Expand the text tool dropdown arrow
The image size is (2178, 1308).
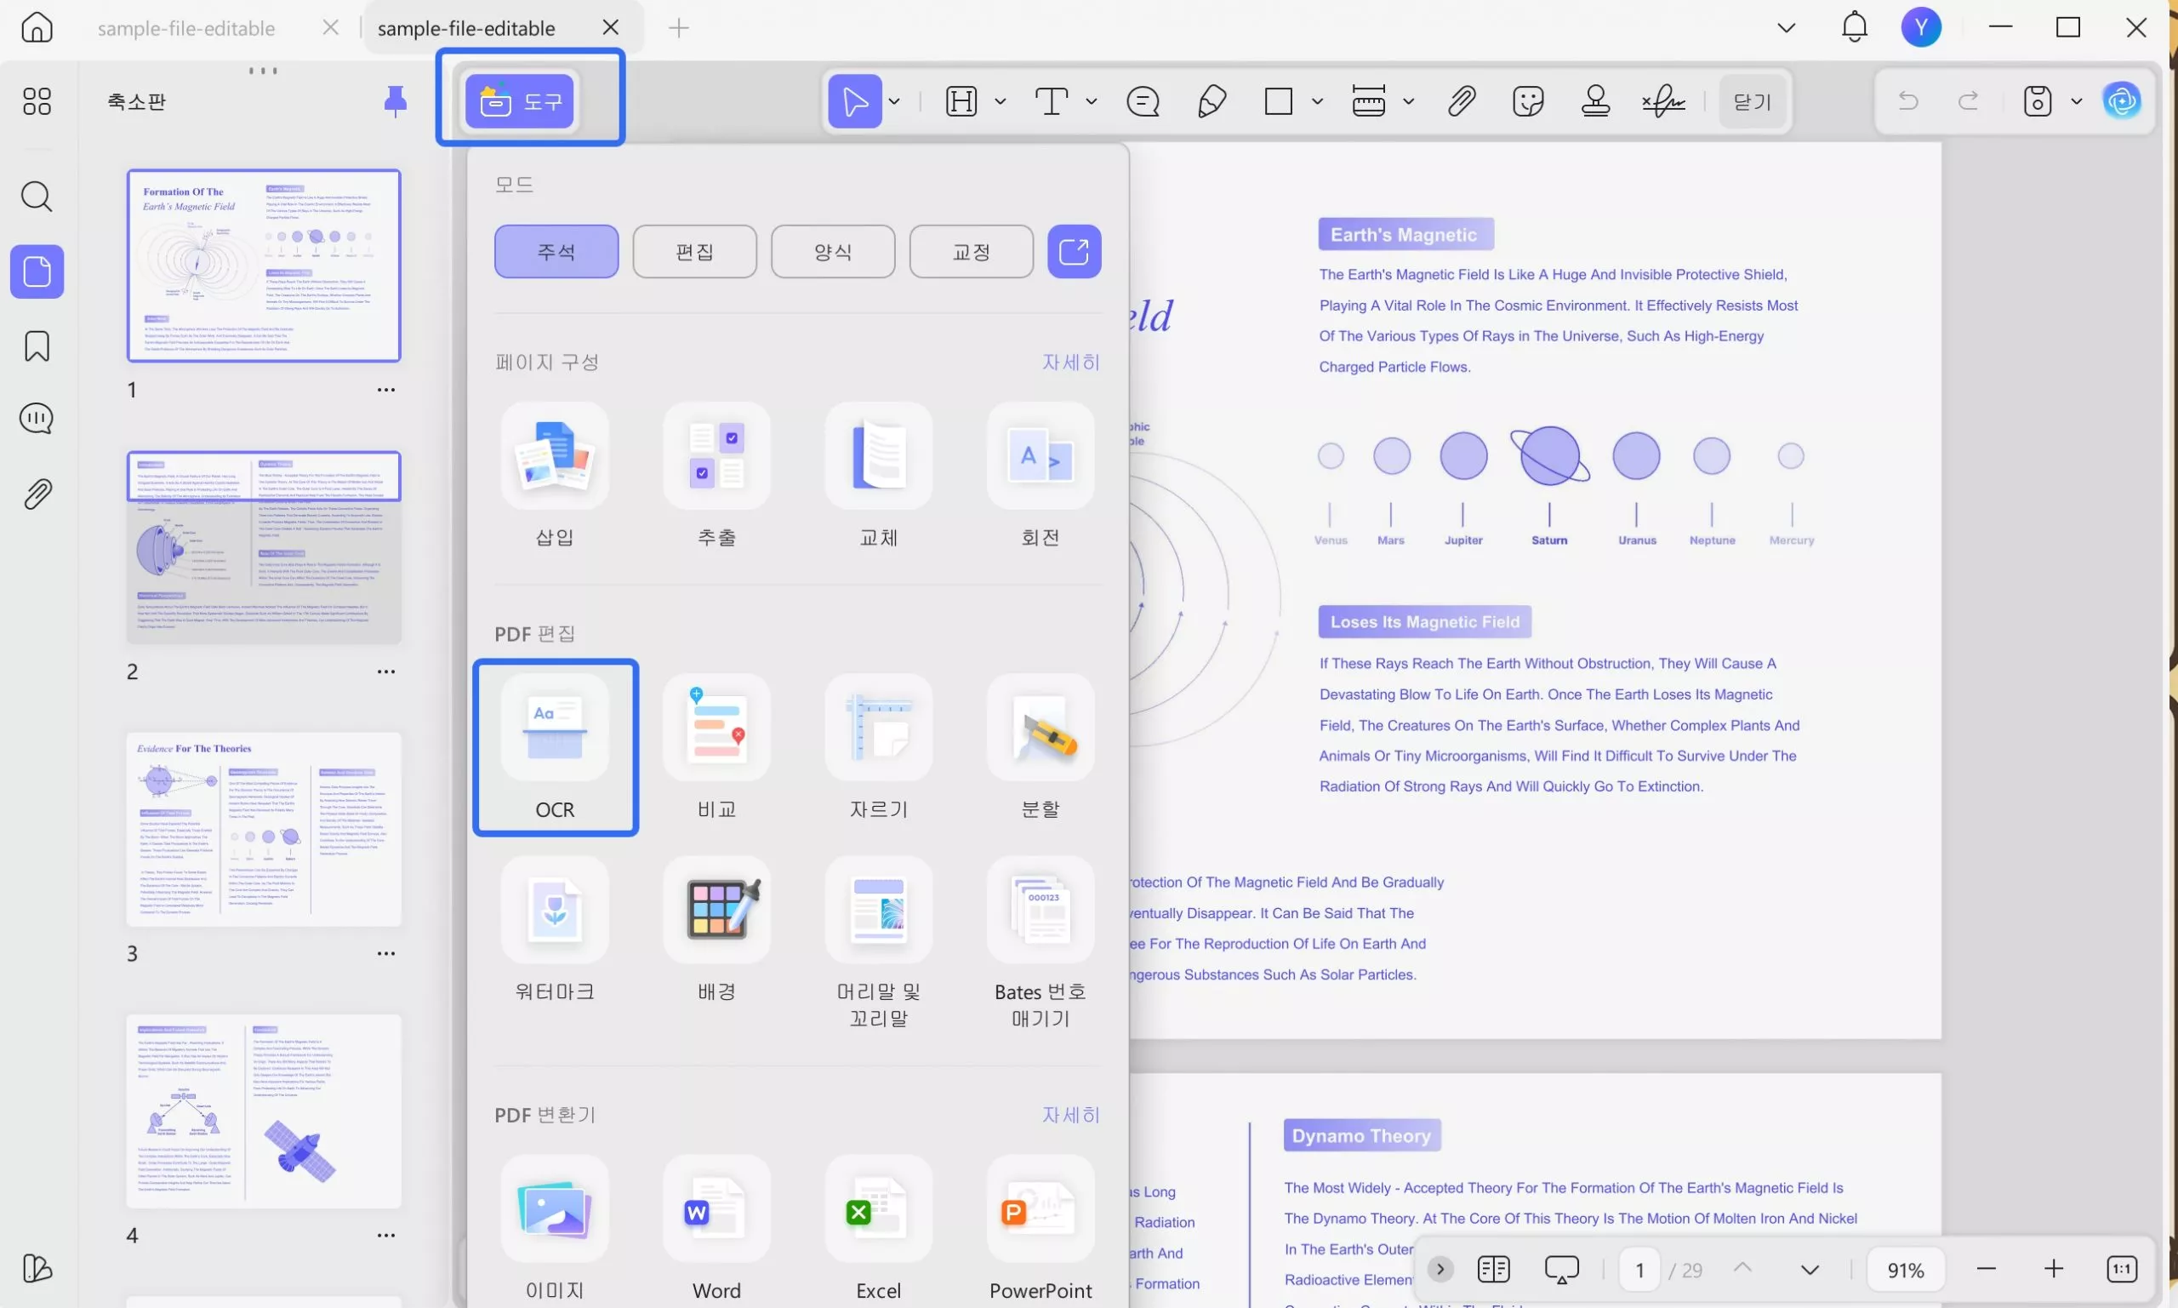coord(1091,101)
